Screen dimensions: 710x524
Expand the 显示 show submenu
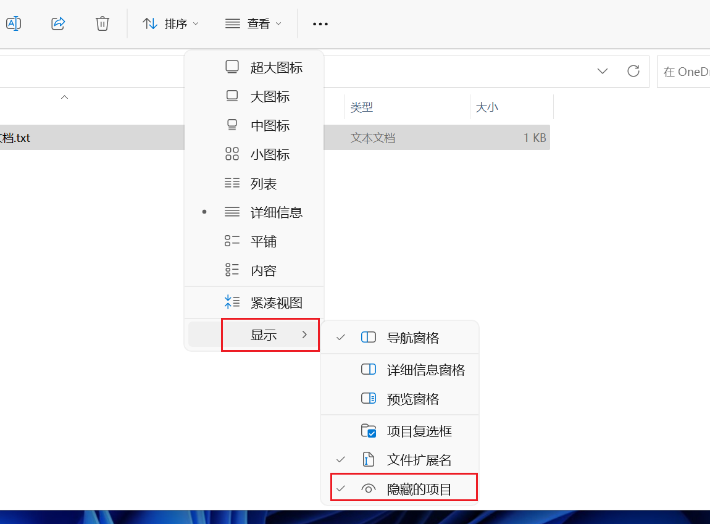click(270, 335)
